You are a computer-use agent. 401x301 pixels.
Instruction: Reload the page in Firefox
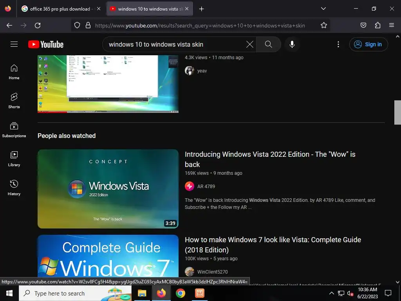[x=38, y=25]
